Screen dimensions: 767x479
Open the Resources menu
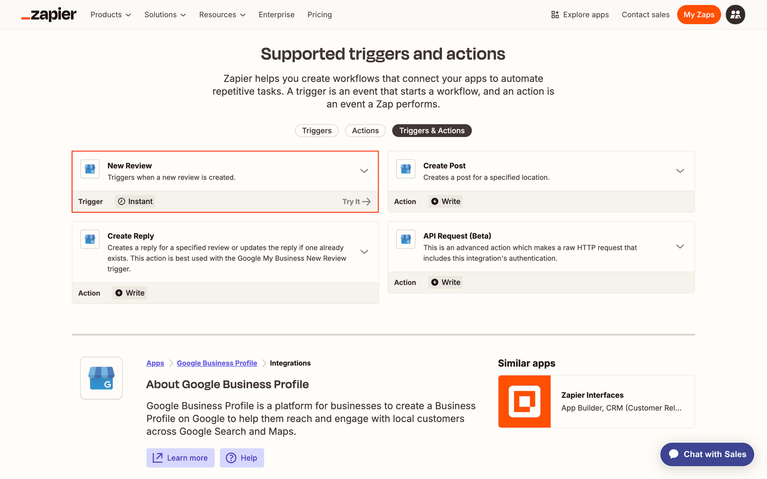pyautogui.click(x=222, y=15)
